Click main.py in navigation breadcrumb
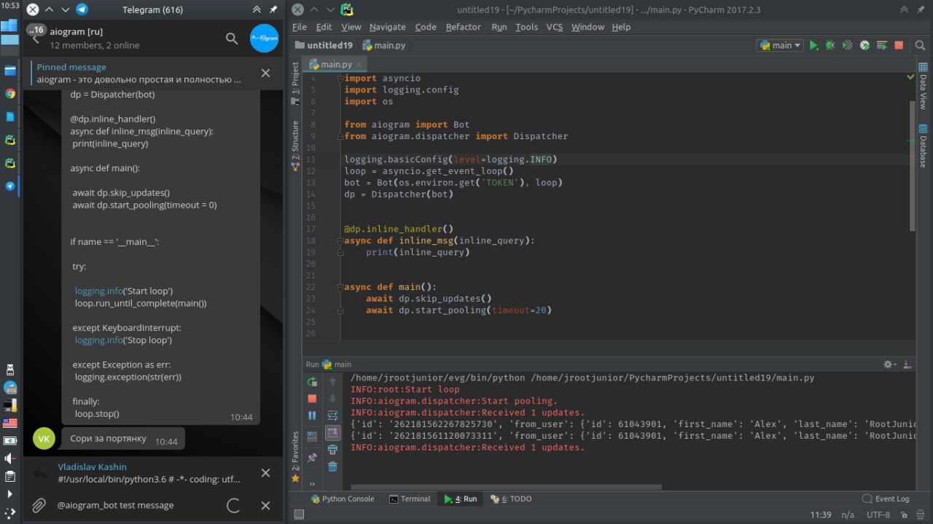 pos(385,45)
